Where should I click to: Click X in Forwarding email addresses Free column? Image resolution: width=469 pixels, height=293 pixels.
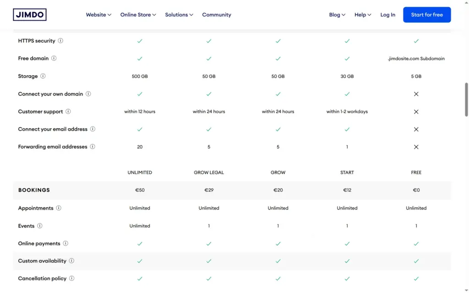click(x=416, y=147)
